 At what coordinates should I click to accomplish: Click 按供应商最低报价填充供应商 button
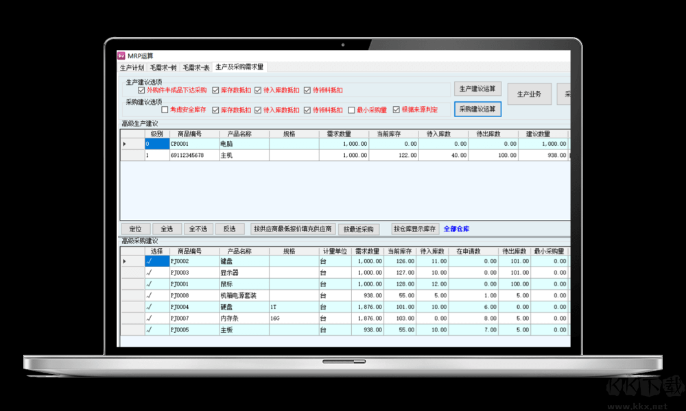tap(293, 229)
